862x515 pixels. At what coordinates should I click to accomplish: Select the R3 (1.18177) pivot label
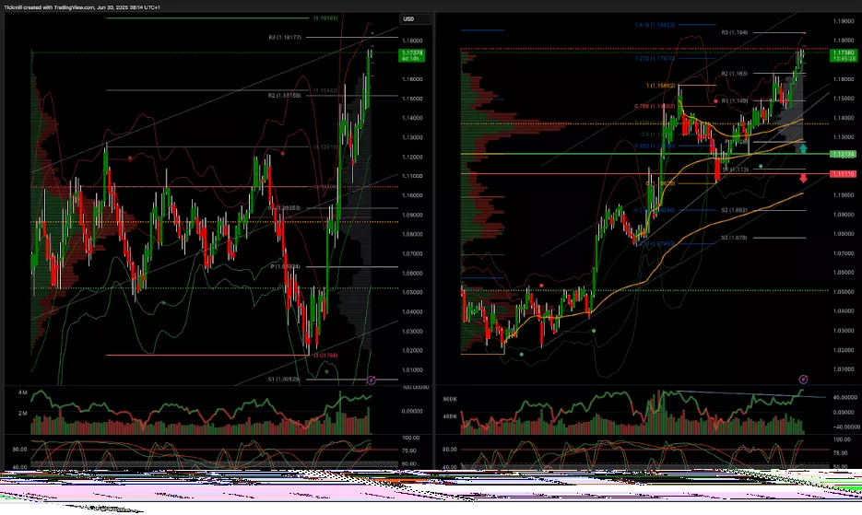click(285, 38)
